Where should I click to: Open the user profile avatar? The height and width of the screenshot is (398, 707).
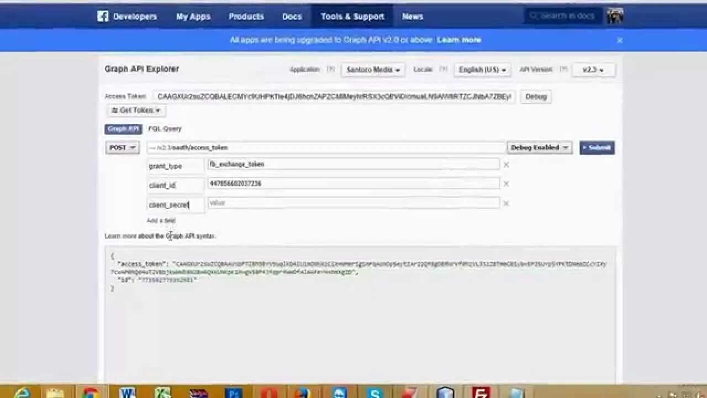(615, 15)
